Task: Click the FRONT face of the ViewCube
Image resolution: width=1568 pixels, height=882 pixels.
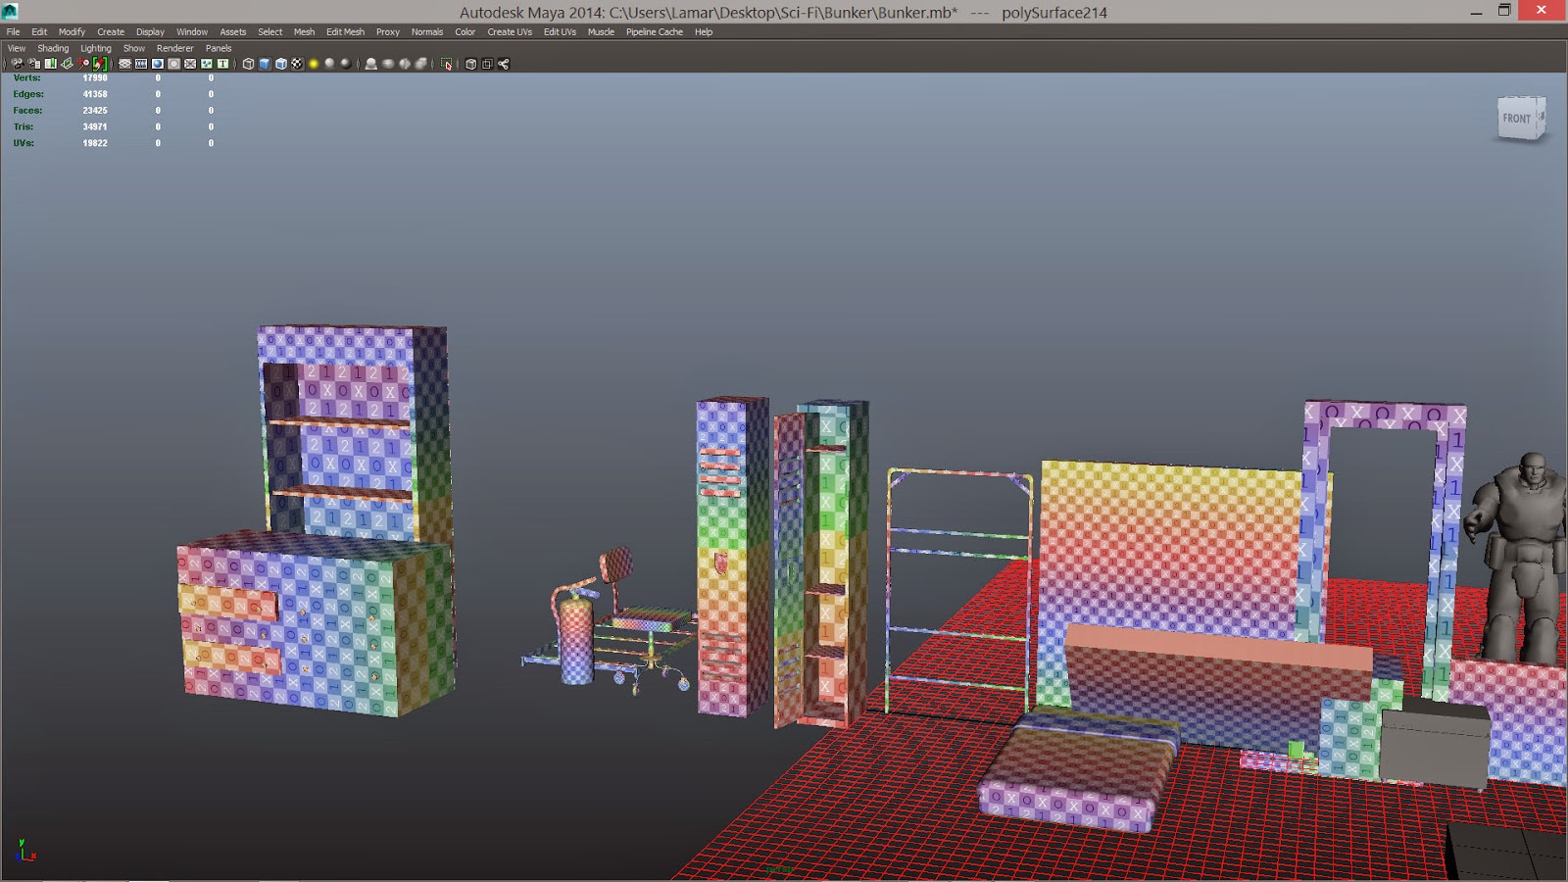Action: tap(1517, 119)
